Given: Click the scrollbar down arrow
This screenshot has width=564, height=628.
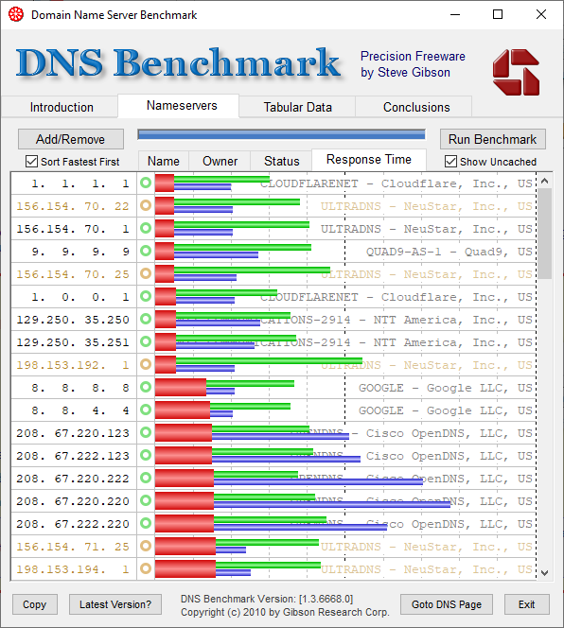Looking at the screenshot, I should tap(544, 573).
